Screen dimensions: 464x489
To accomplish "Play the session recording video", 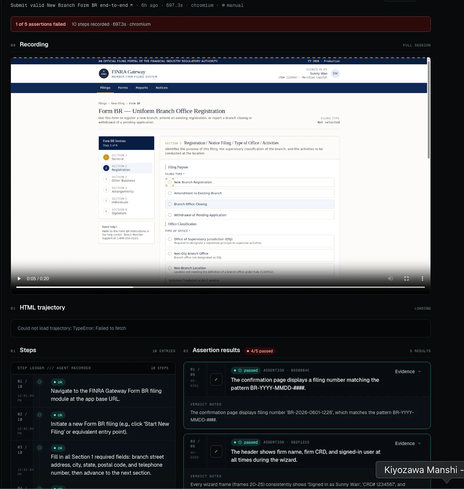I will [19, 278].
